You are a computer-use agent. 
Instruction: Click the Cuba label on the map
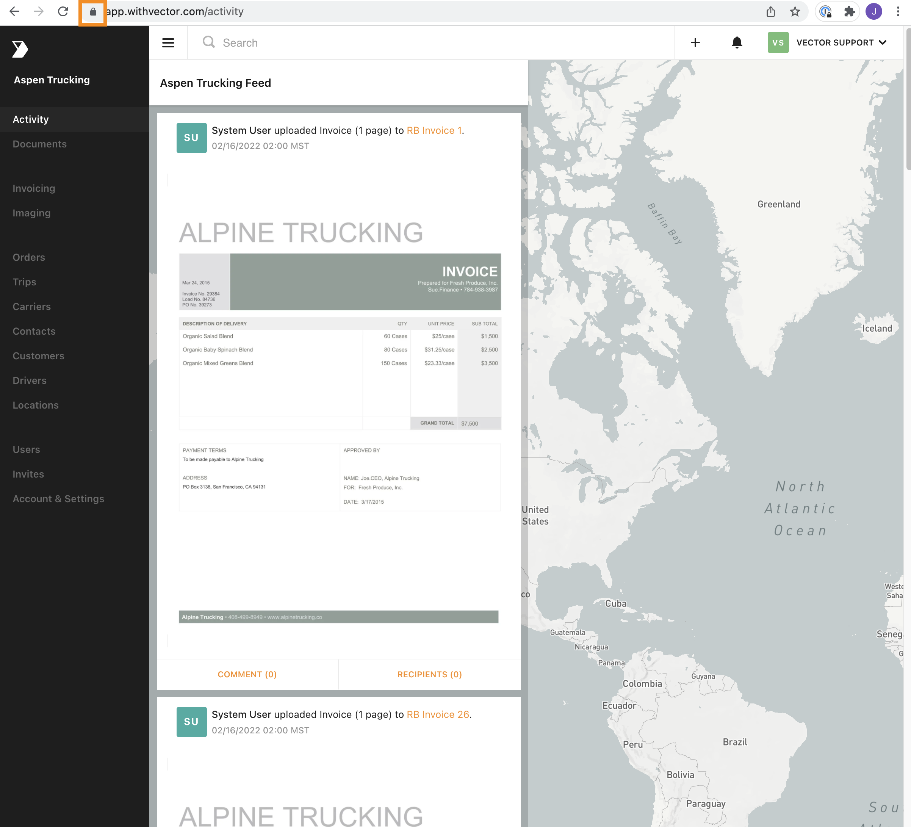[616, 603]
